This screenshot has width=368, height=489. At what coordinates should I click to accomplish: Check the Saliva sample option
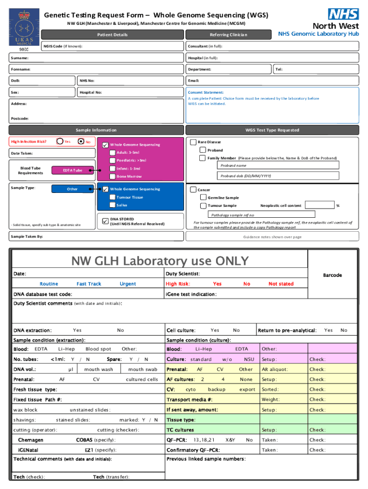tap(112, 205)
